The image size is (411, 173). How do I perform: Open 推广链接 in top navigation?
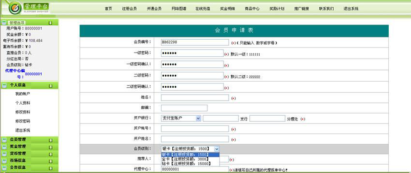coord(302,9)
